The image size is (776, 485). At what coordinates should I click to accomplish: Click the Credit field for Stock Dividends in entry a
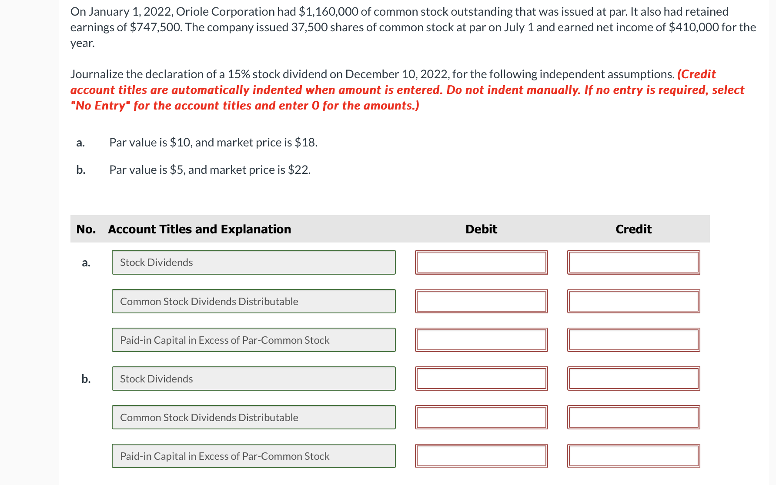pos(633,262)
